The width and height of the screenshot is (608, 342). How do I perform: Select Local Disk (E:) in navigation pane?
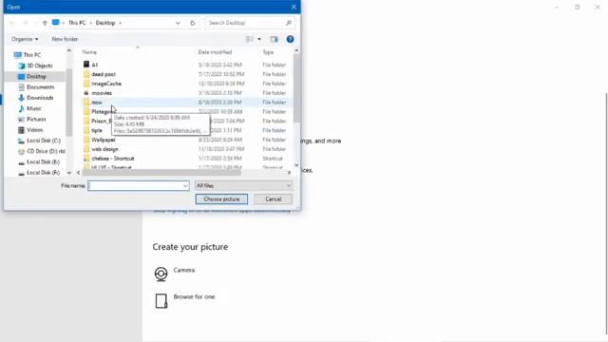(x=43, y=161)
